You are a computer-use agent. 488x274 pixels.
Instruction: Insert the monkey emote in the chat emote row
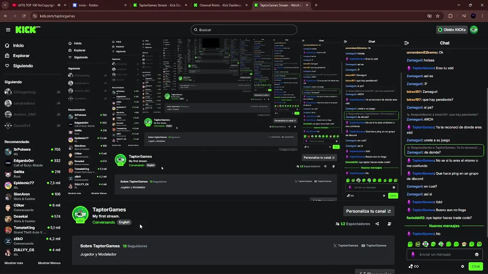point(464,244)
